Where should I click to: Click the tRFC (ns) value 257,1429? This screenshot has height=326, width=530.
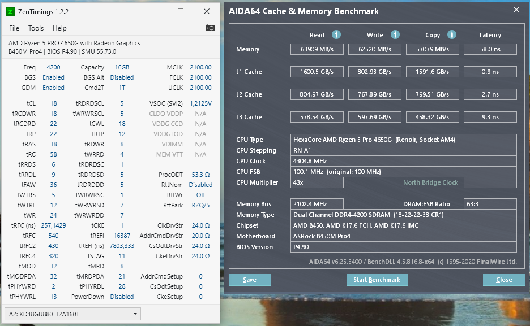click(53, 225)
